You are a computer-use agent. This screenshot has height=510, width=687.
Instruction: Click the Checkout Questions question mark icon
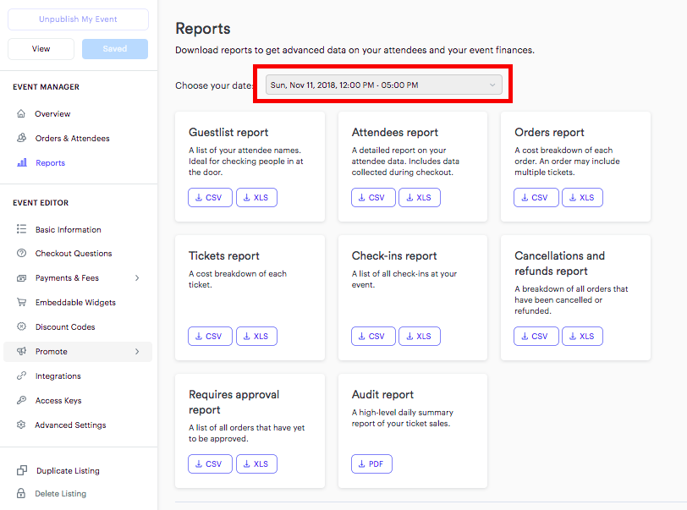(x=21, y=253)
